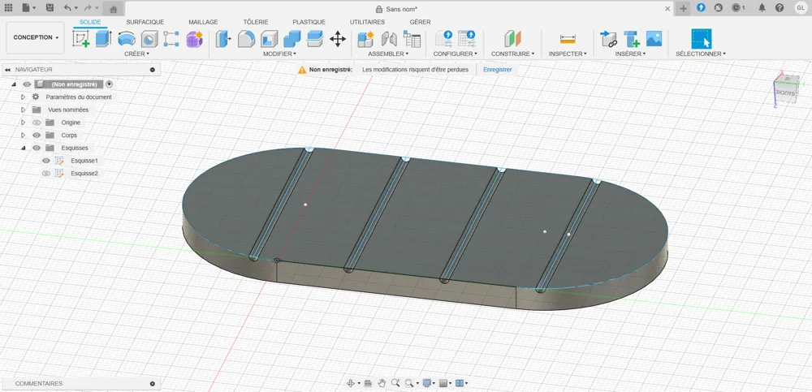Expand the Vues nommées node
This screenshot has height=392, width=812.
click(23, 110)
